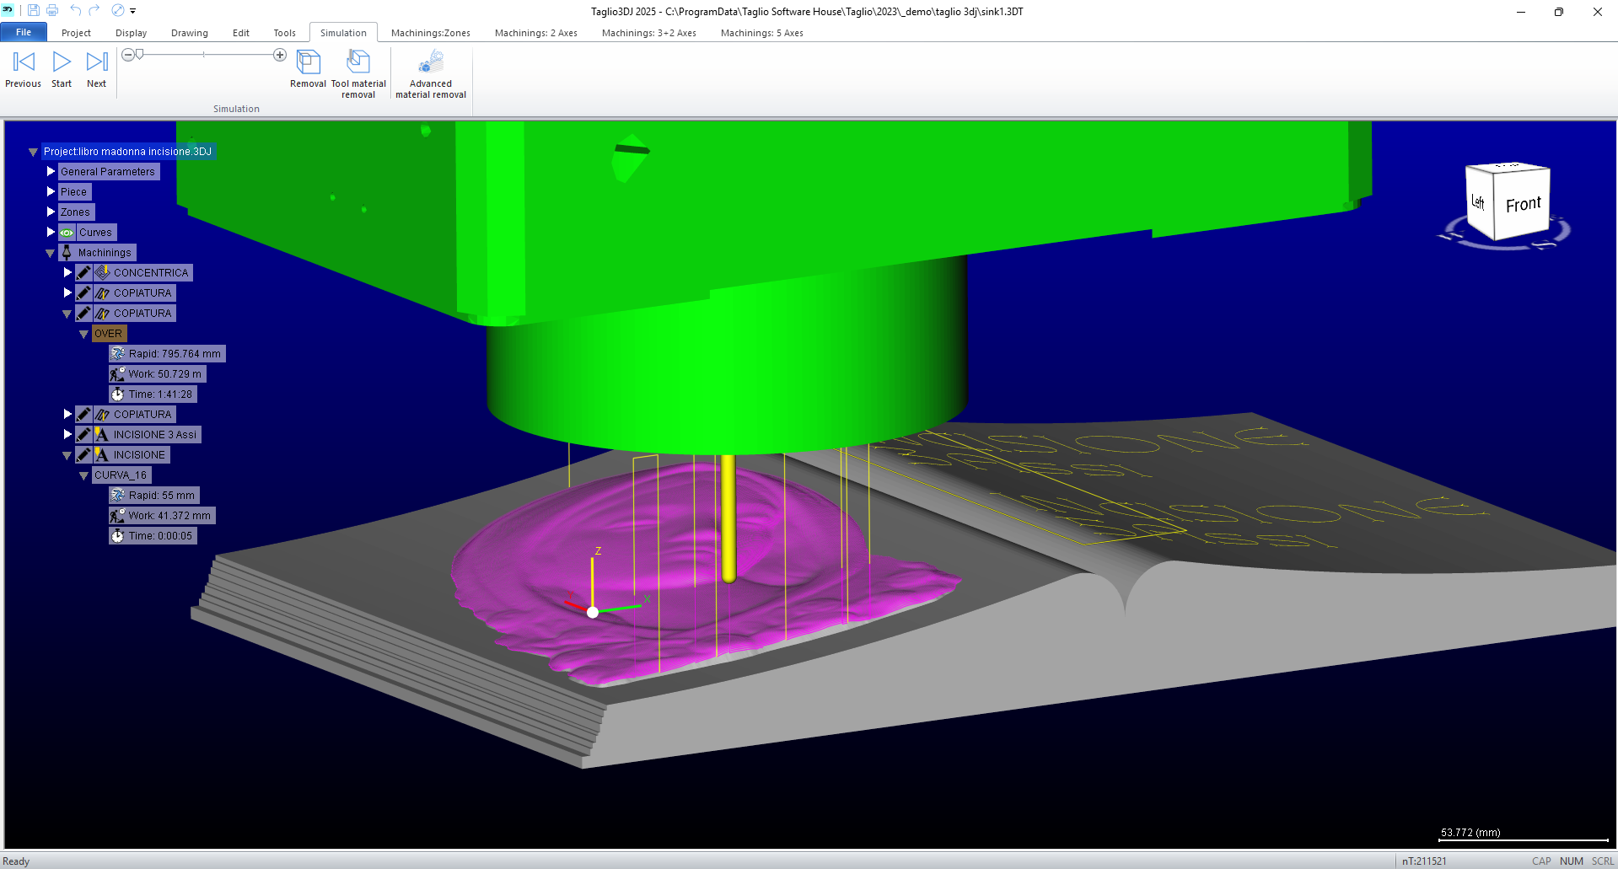Screen dimensions: 1618x869
Task: Click the Print icon in title bar
Action: click(52, 11)
